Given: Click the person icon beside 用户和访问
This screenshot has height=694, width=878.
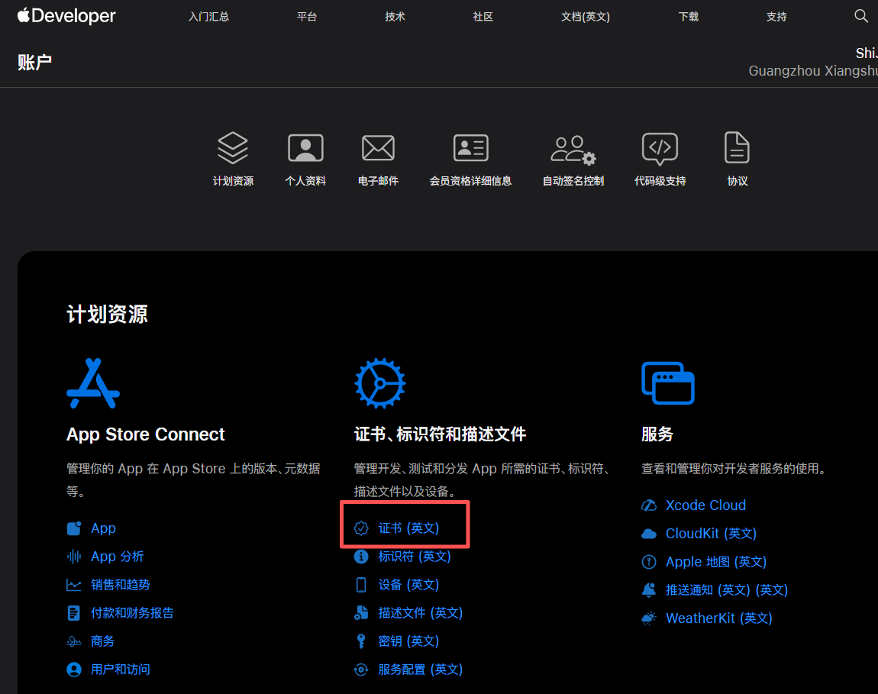Looking at the screenshot, I should (x=74, y=670).
